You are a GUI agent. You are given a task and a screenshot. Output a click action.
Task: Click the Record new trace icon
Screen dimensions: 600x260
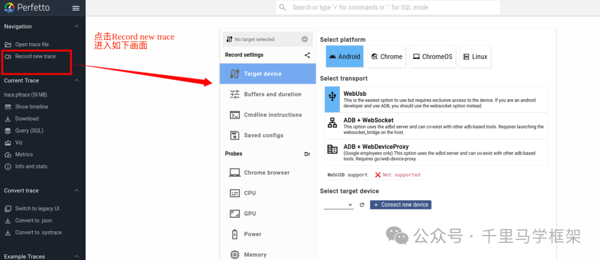pyautogui.click(x=8, y=57)
